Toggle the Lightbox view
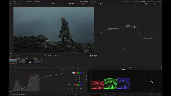Image resolution: width=171 pixels, height=96 pixels. 158,2
